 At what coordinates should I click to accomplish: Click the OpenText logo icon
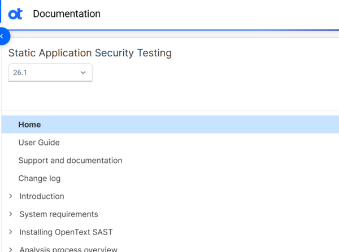tap(15, 14)
